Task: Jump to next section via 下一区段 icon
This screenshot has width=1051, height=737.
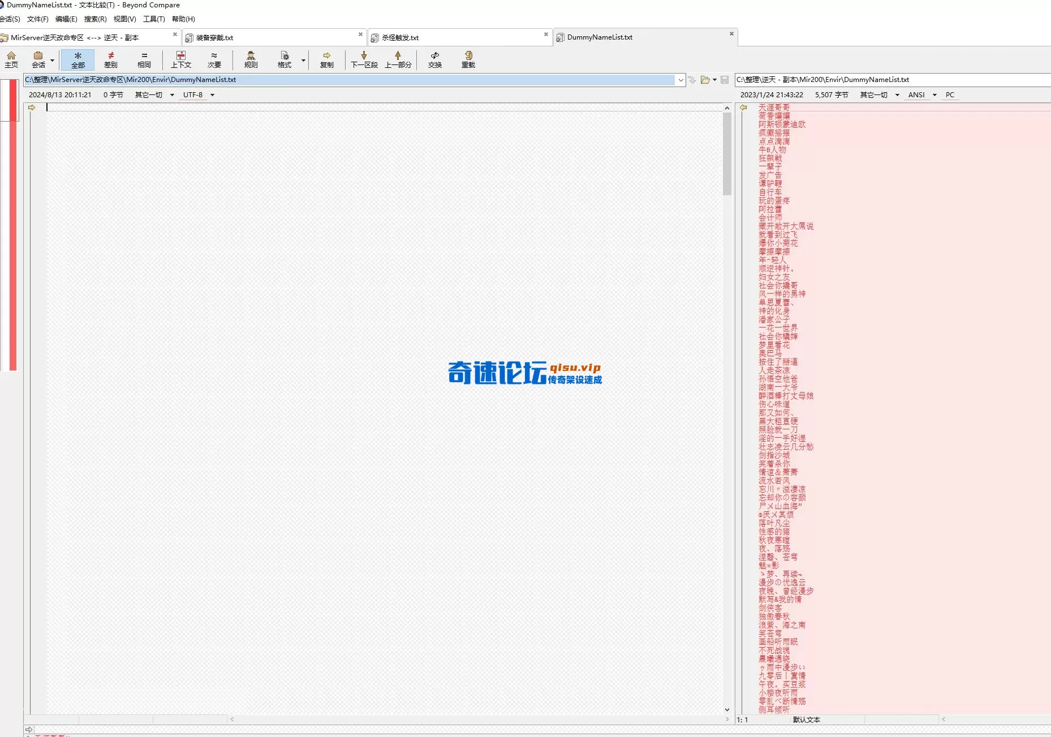Action: tap(364, 59)
